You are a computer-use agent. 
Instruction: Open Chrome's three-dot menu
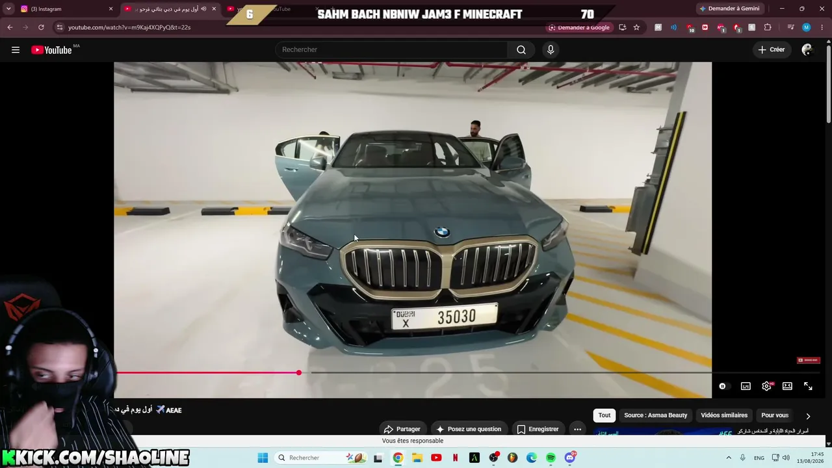tap(822, 27)
